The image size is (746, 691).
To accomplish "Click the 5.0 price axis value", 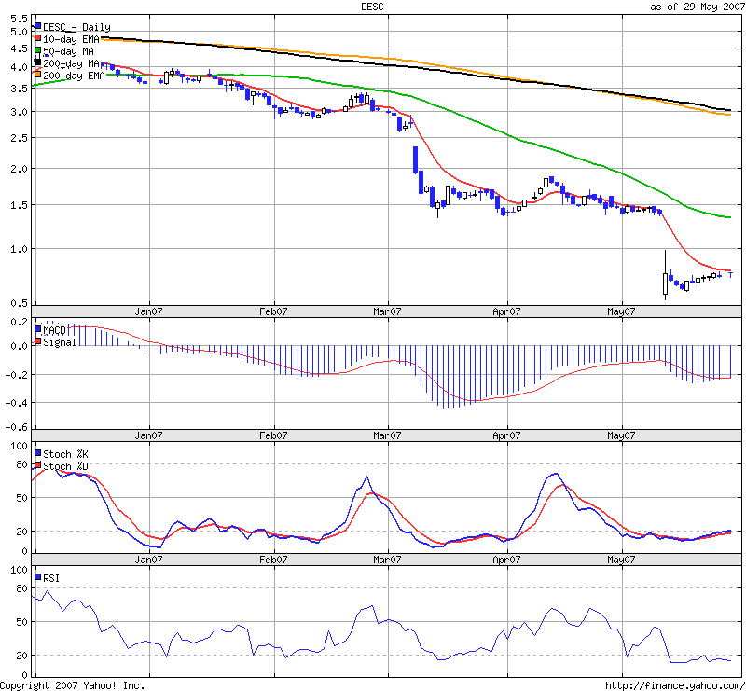I will [19, 32].
